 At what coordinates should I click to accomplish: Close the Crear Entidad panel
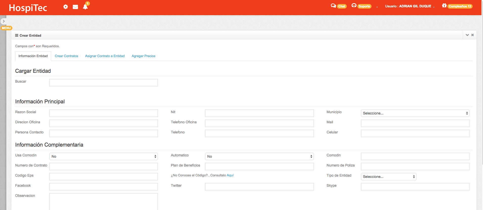click(x=472, y=35)
